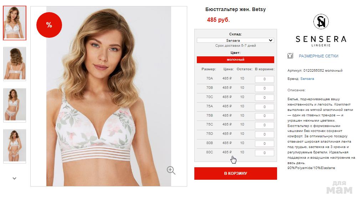Open the РАЗМЕРНЫЕ СЕТКИ link
Image resolution: width=358 pixels, height=199 pixels.
318,56
